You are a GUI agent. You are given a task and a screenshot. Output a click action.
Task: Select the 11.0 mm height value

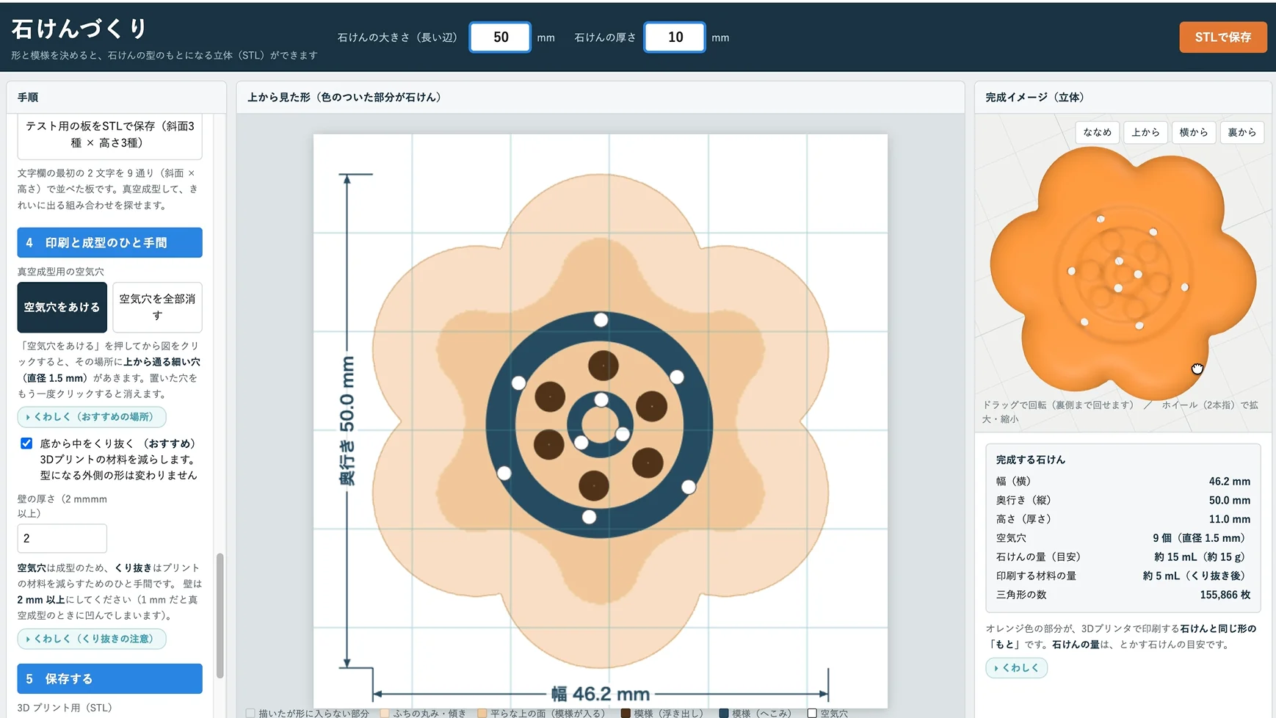(x=1230, y=519)
